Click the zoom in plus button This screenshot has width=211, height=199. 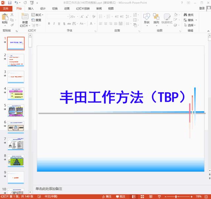(x=192, y=197)
